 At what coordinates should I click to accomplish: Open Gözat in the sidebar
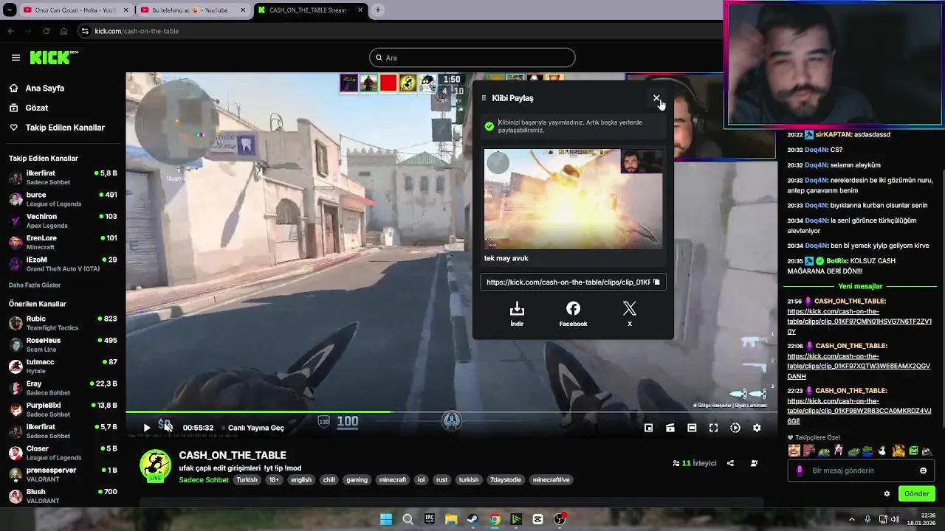point(36,108)
